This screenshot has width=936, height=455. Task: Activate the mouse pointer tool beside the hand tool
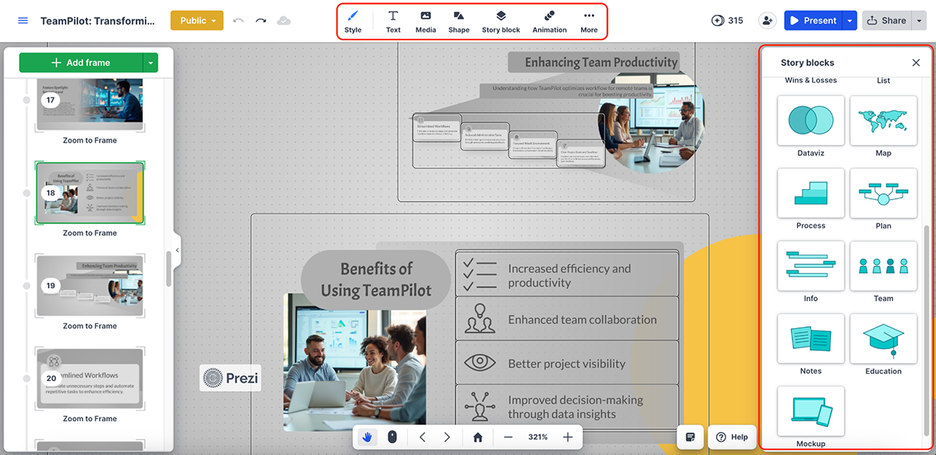click(392, 437)
